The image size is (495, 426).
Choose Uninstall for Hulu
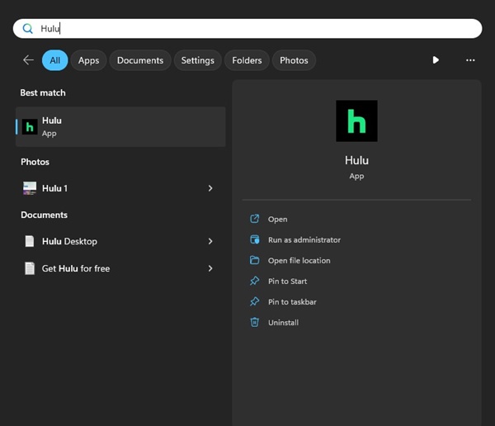tap(283, 322)
